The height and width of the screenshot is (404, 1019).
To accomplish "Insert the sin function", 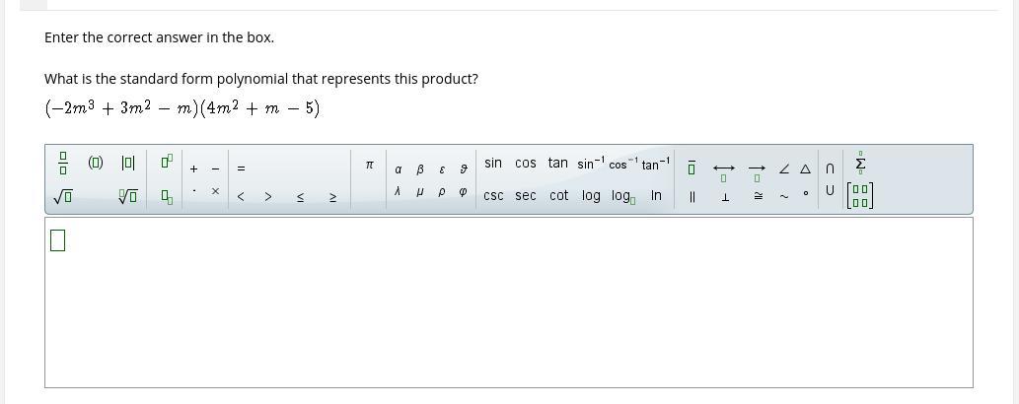I will 493,164.
